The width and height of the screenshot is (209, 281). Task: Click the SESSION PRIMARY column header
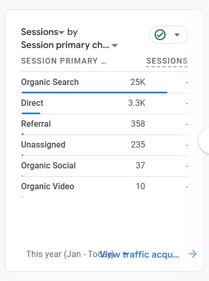(64, 61)
